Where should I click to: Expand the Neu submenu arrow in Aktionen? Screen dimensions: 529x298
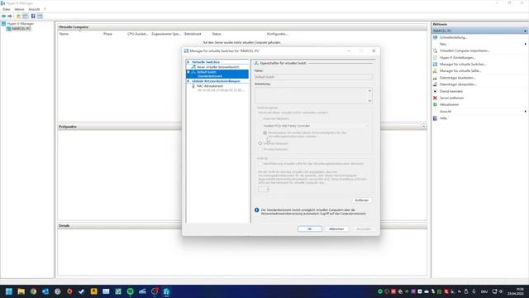pos(526,44)
